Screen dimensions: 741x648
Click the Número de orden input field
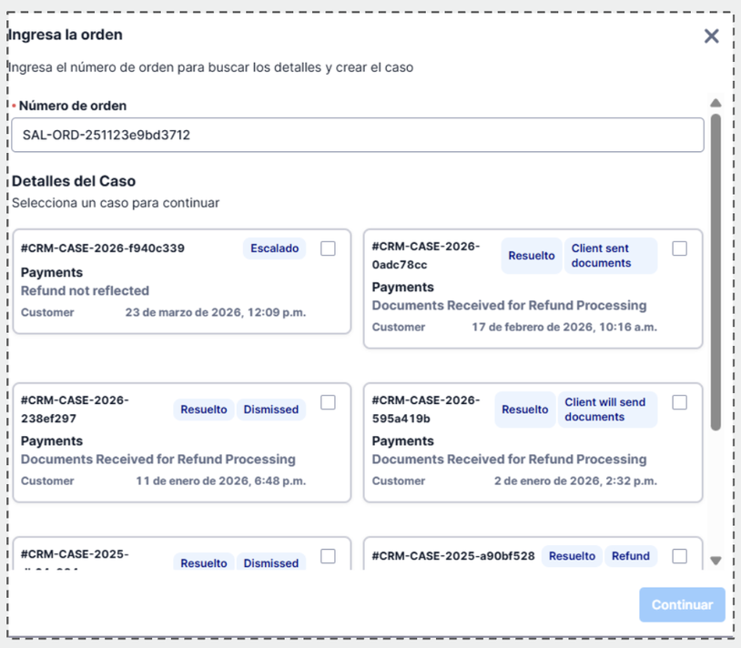[357, 136]
